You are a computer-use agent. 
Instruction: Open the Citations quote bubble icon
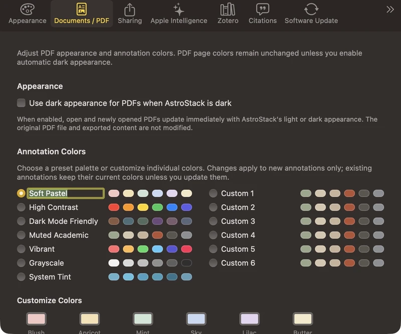click(263, 9)
